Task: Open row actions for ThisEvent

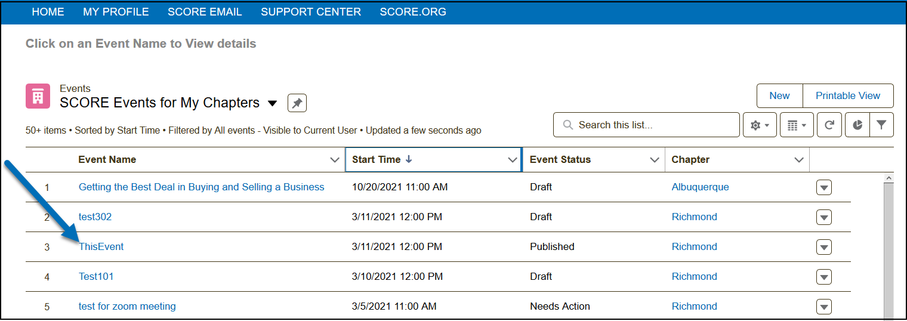Action: 823,247
